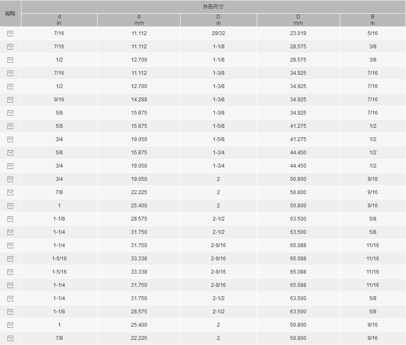Click envelope for 5/8 with 41.275 mm row
Screen dimensions: 406x345
10,126
